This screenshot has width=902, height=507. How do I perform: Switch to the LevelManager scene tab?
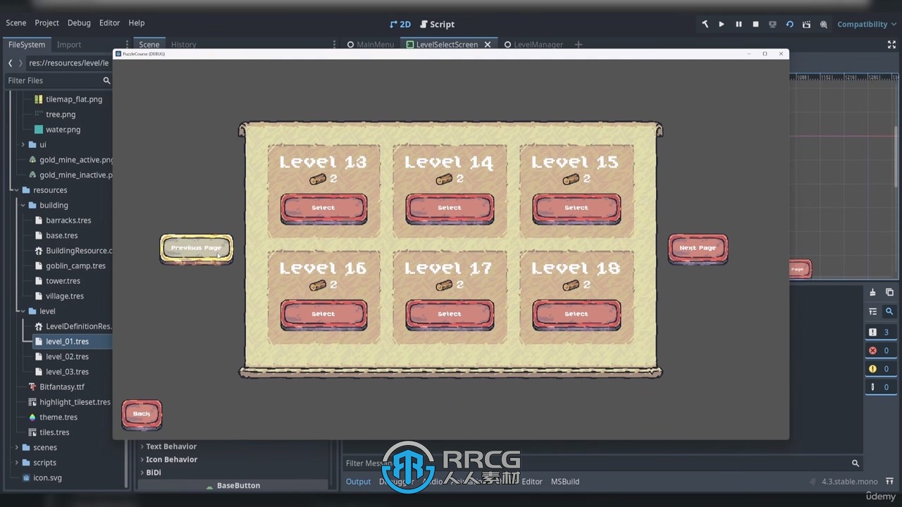pyautogui.click(x=533, y=44)
